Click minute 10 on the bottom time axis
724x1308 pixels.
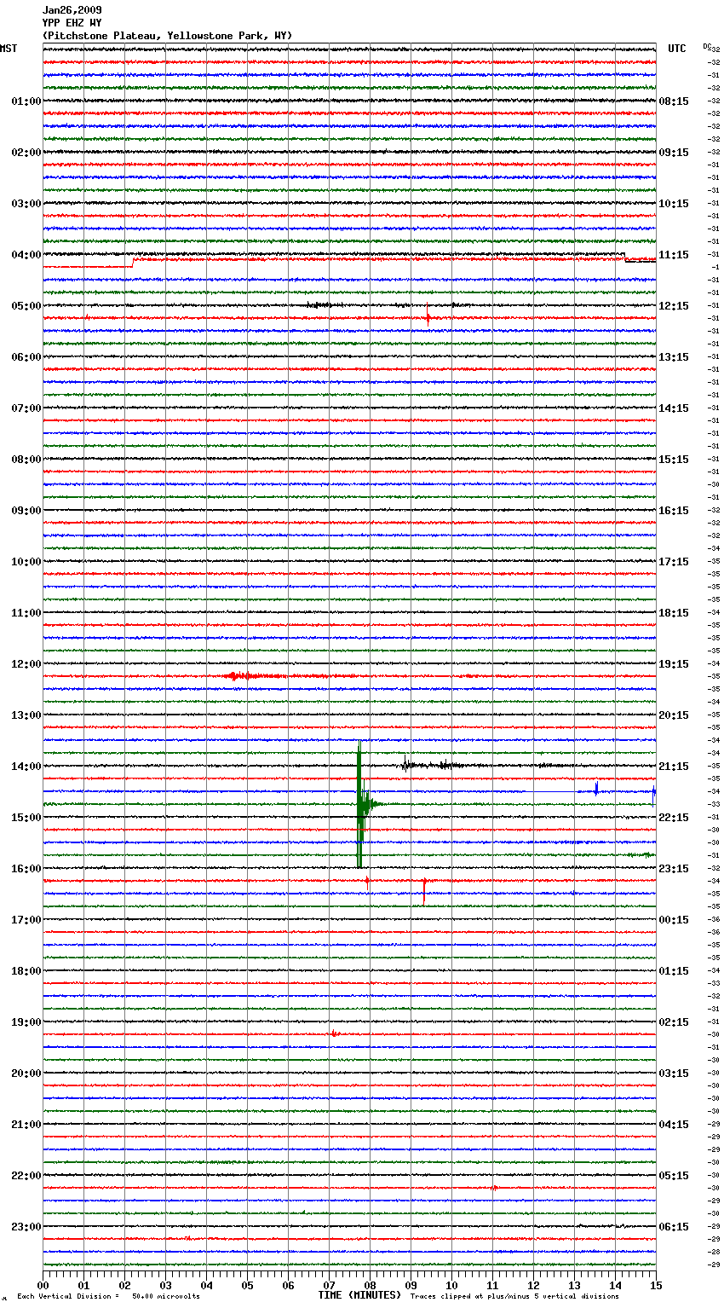click(451, 1285)
